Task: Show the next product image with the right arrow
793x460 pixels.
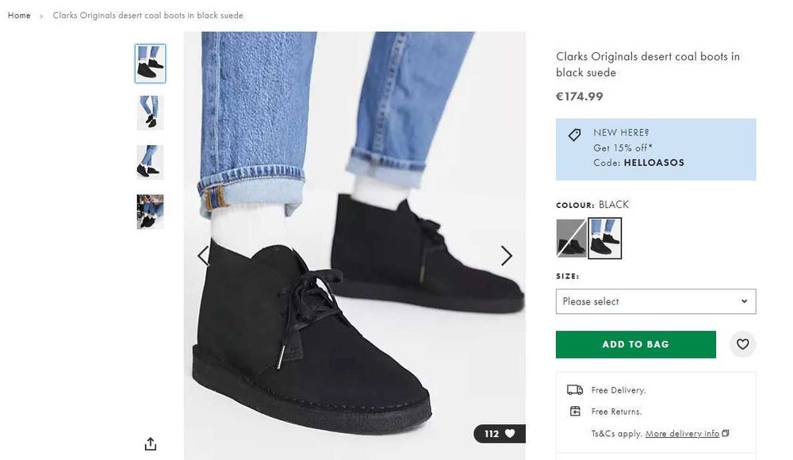Action: [506, 255]
